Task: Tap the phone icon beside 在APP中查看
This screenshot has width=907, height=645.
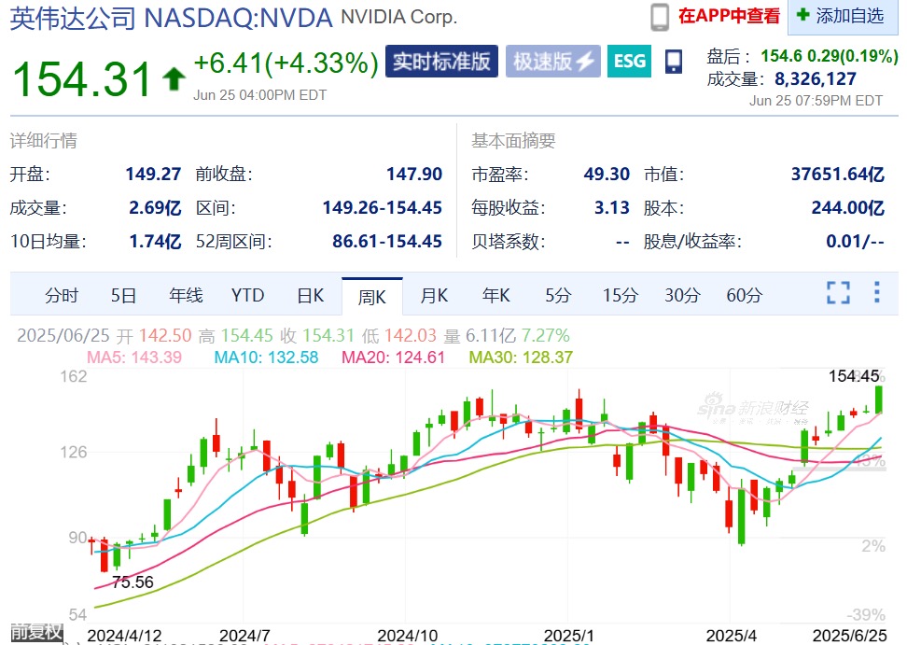Action: 660,17
